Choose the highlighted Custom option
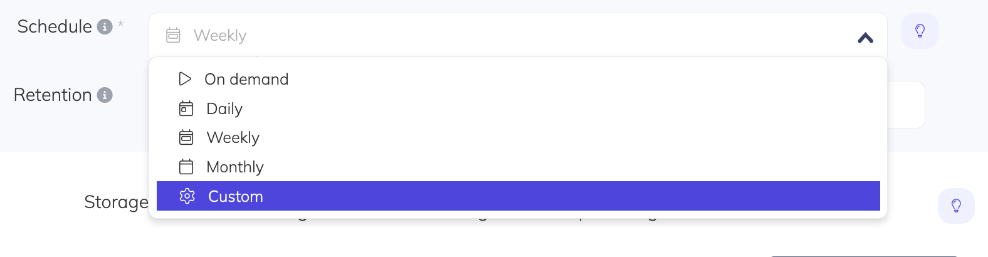This screenshot has width=988, height=257. coord(236,196)
